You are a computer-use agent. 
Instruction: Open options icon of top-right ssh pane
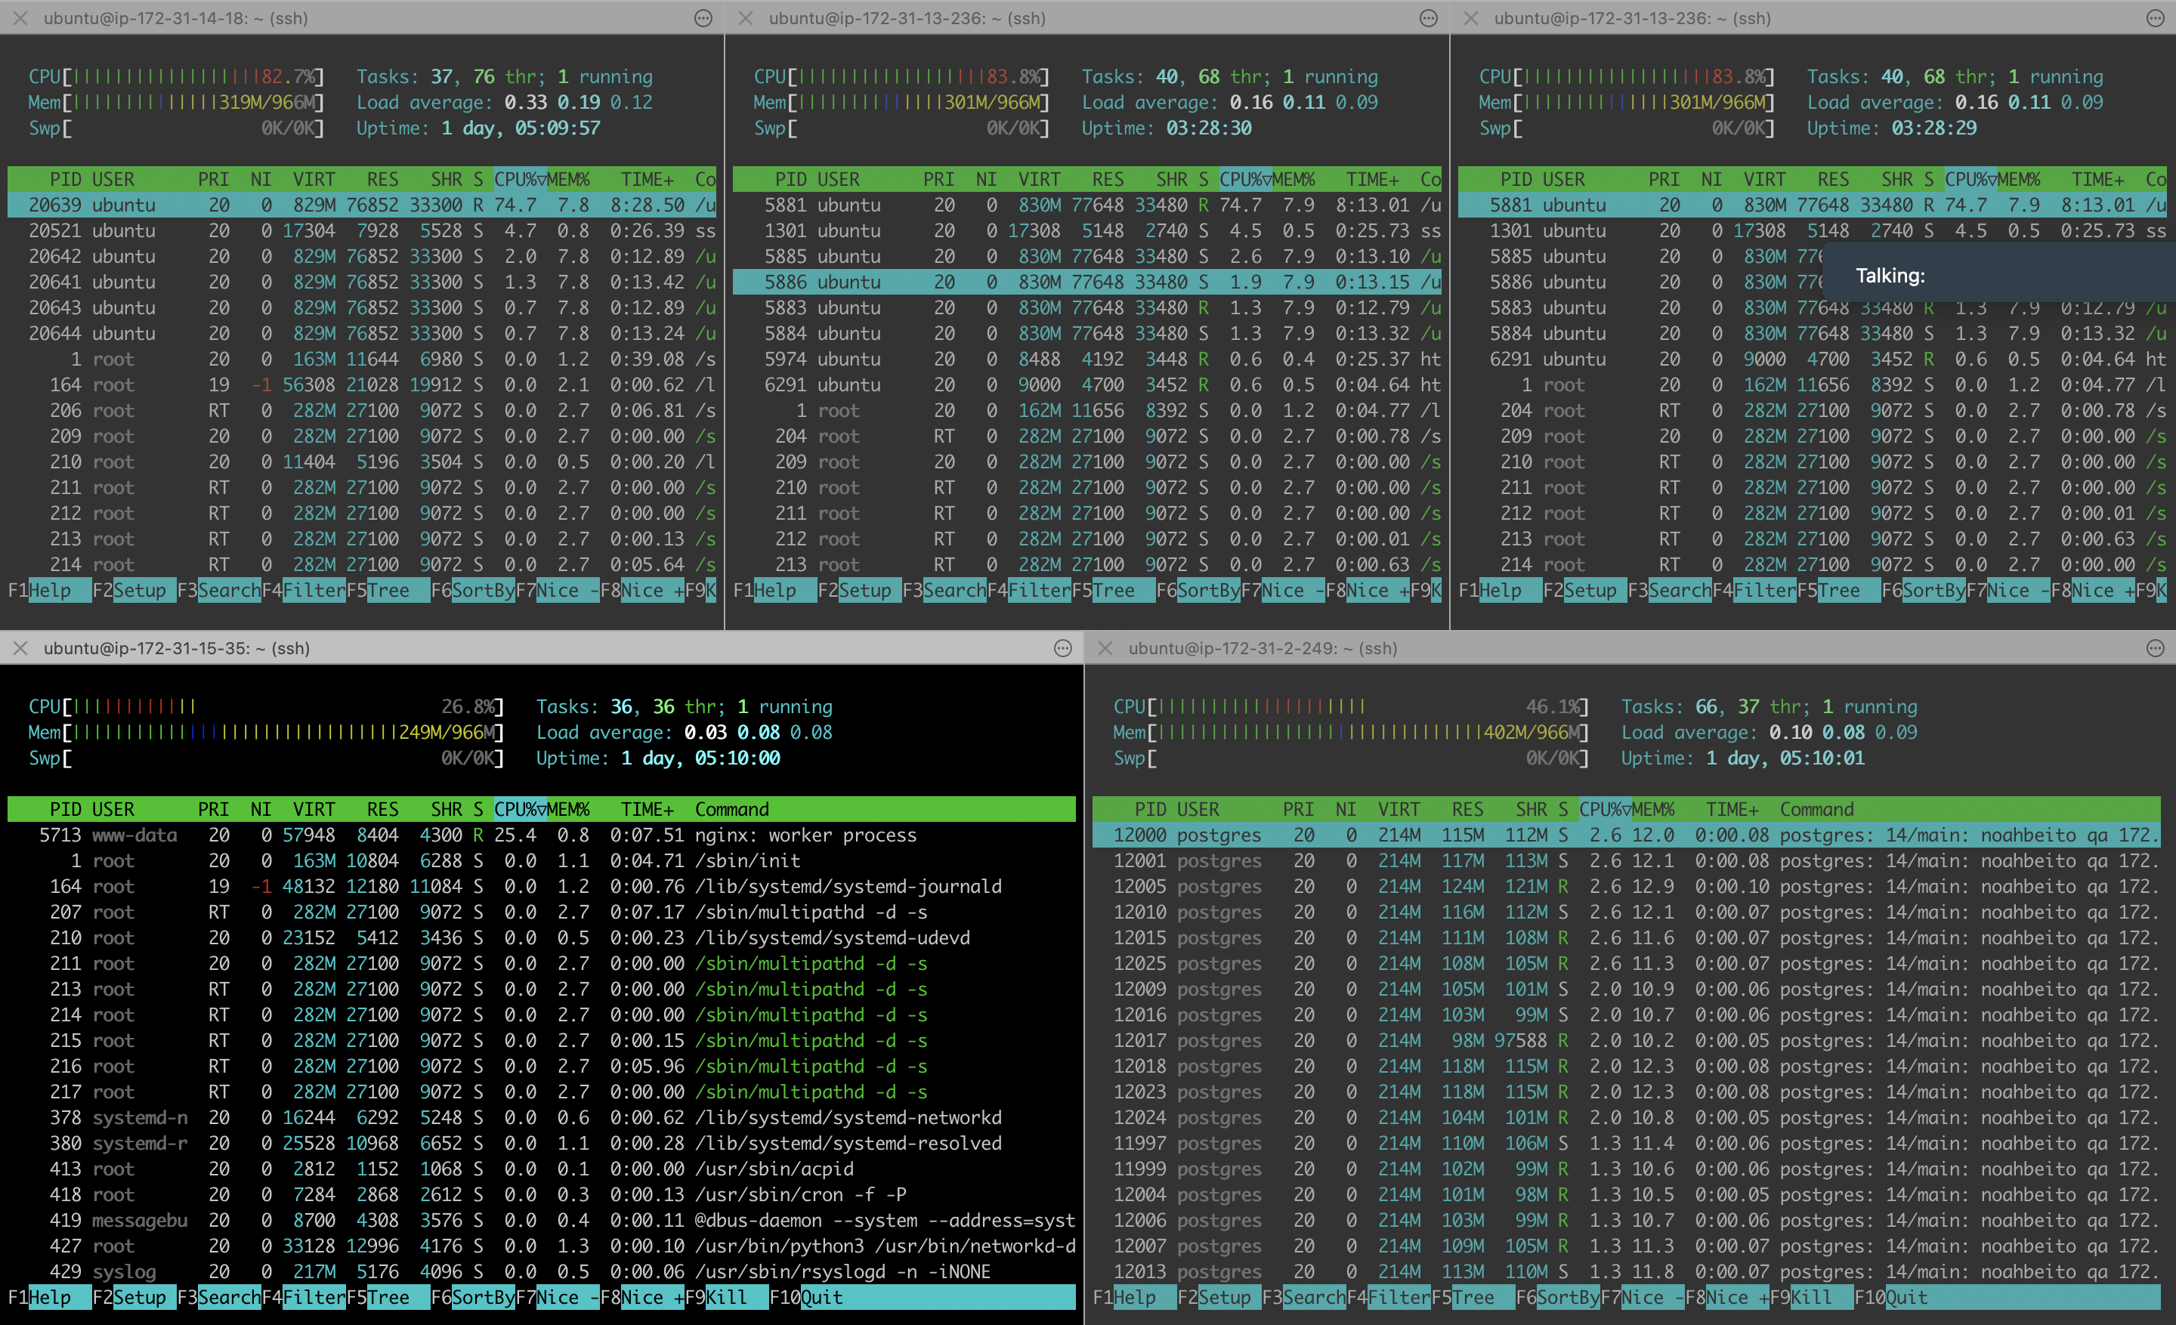coord(2156,19)
